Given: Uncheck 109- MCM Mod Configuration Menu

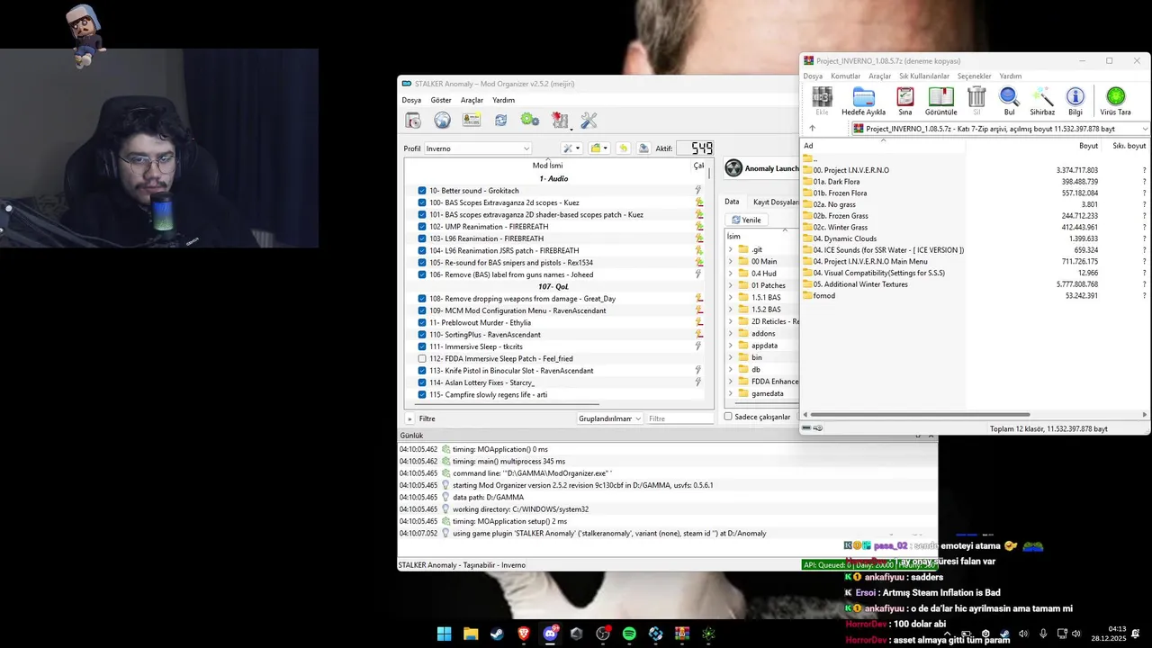Looking at the screenshot, I should [422, 310].
